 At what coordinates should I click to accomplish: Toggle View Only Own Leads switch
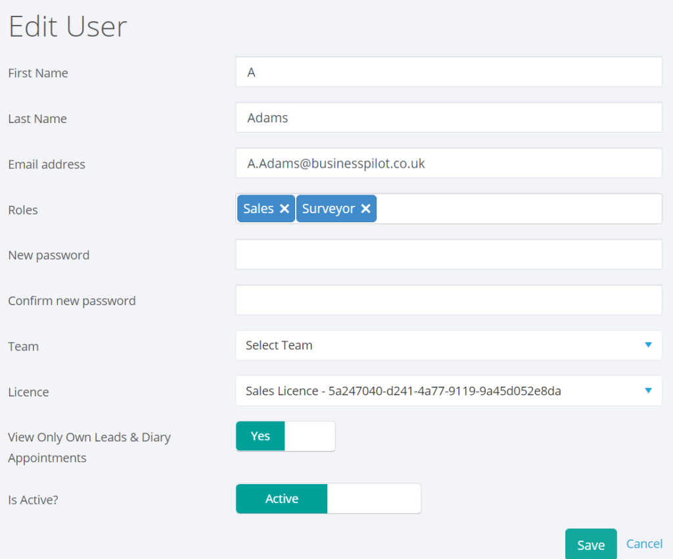(x=285, y=436)
